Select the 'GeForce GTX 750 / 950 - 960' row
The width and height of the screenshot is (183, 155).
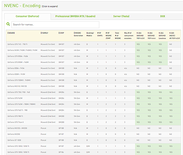click(x=93, y=92)
